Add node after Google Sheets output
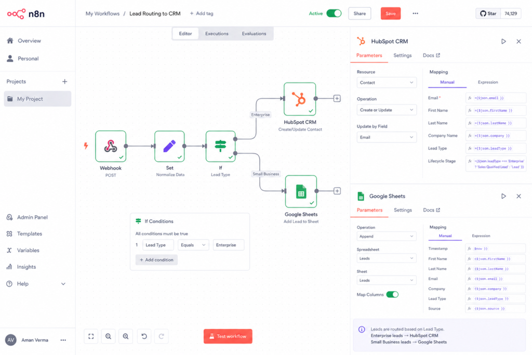 [x=337, y=191]
